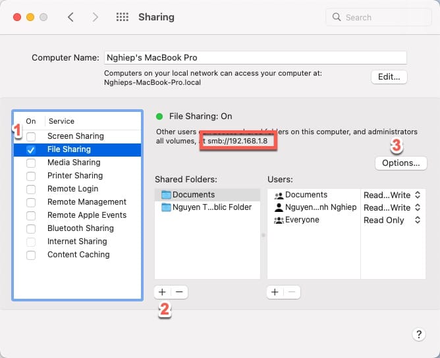This screenshot has height=358, width=440.
Task: Open help with the question mark button
Action: 419,334
